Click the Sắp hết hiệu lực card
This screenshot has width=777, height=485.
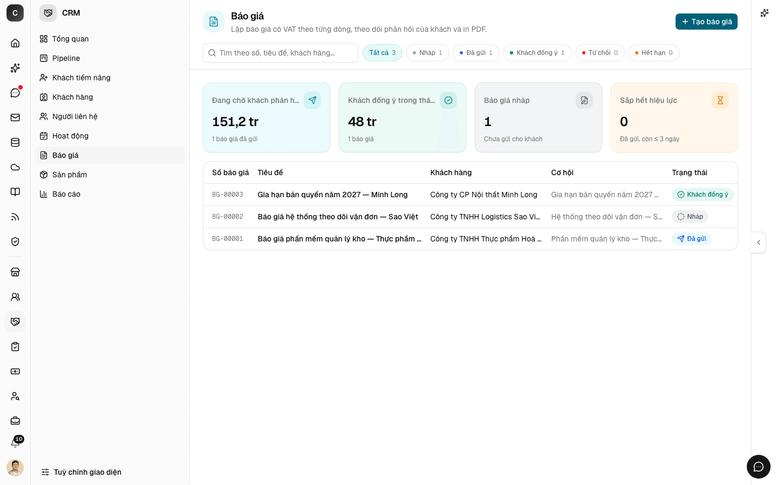(x=674, y=117)
